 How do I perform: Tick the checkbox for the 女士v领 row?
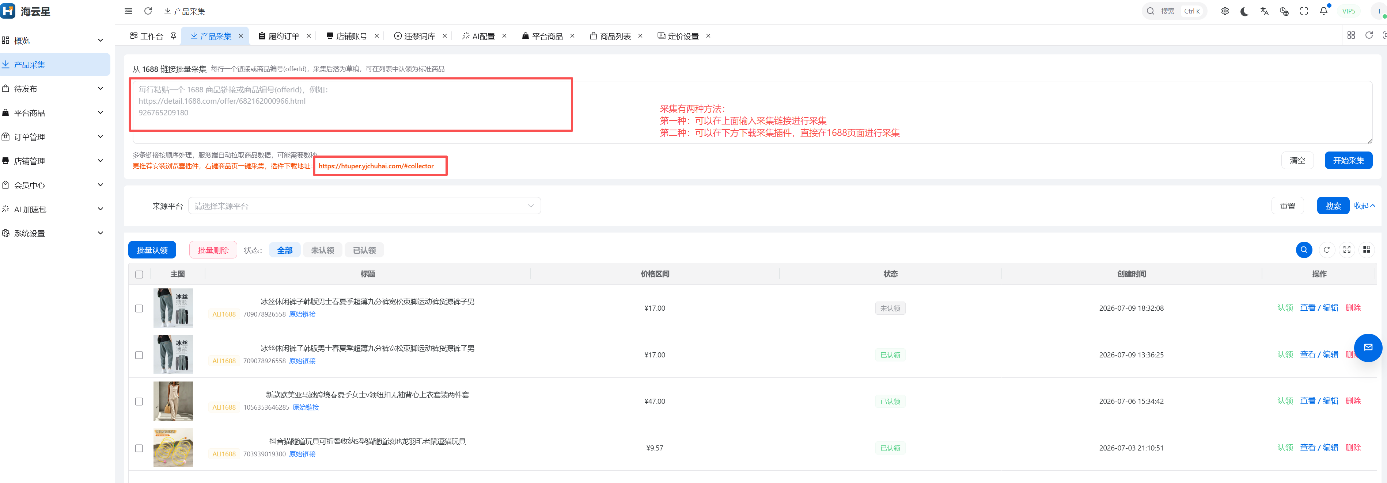click(x=140, y=401)
